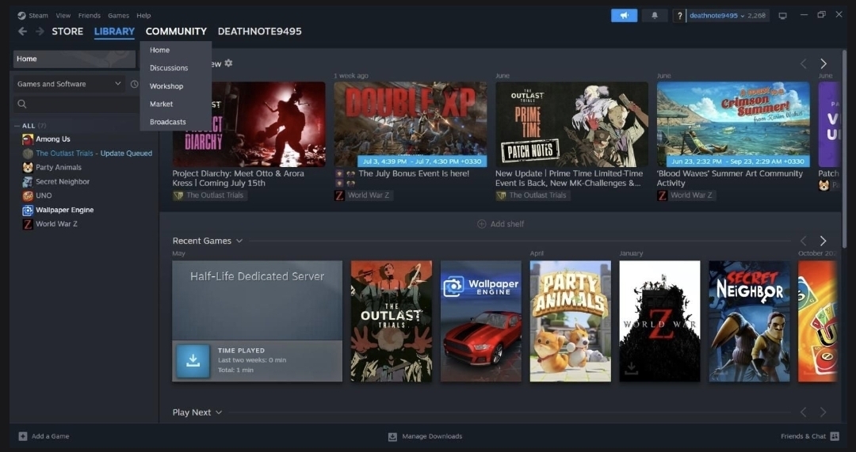Open the Wallpaper Engine cover in Recent Games
856x452 pixels.
(481, 321)
